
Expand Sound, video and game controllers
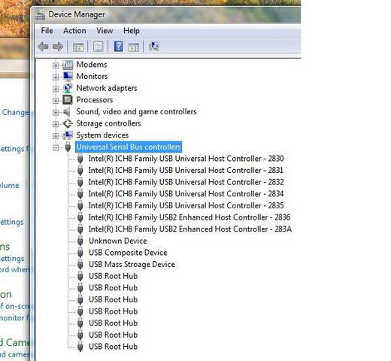coord(56,113)
